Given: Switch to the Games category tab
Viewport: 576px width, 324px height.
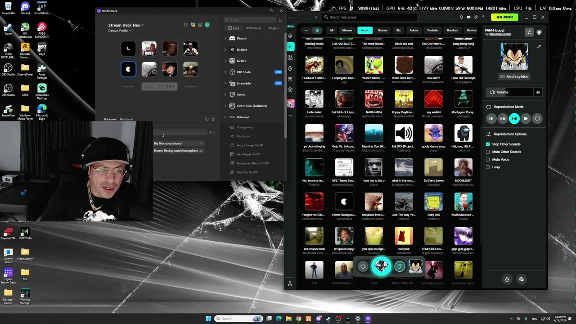Looking at the screenshot, I should 382,31.
